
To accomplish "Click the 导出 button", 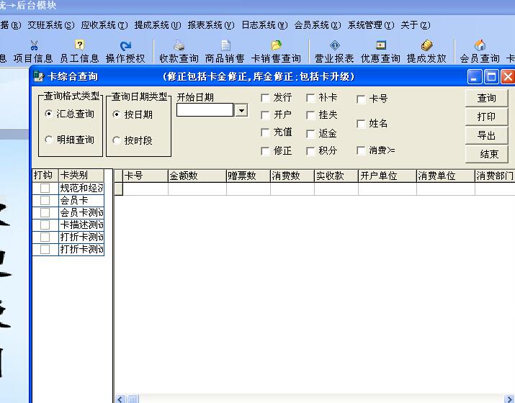I will pyautogui.click(x=487, y=135).
